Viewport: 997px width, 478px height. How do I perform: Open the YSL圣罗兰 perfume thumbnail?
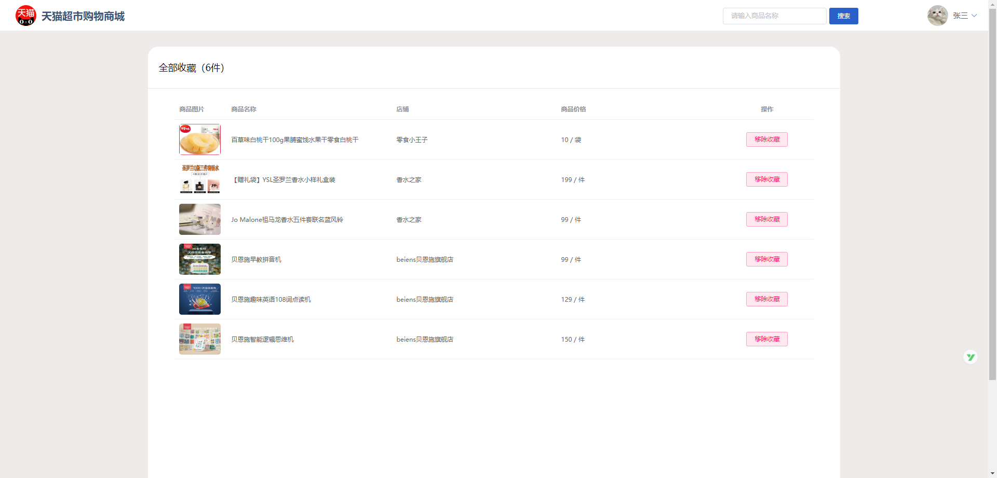pyautogui.click(x=200, y=179)
